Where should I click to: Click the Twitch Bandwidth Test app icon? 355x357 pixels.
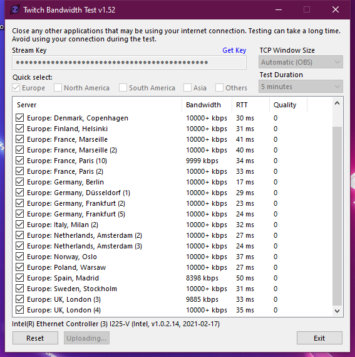point(15,10)
